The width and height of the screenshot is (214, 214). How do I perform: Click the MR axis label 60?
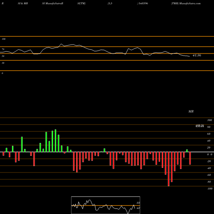point(209,134)
